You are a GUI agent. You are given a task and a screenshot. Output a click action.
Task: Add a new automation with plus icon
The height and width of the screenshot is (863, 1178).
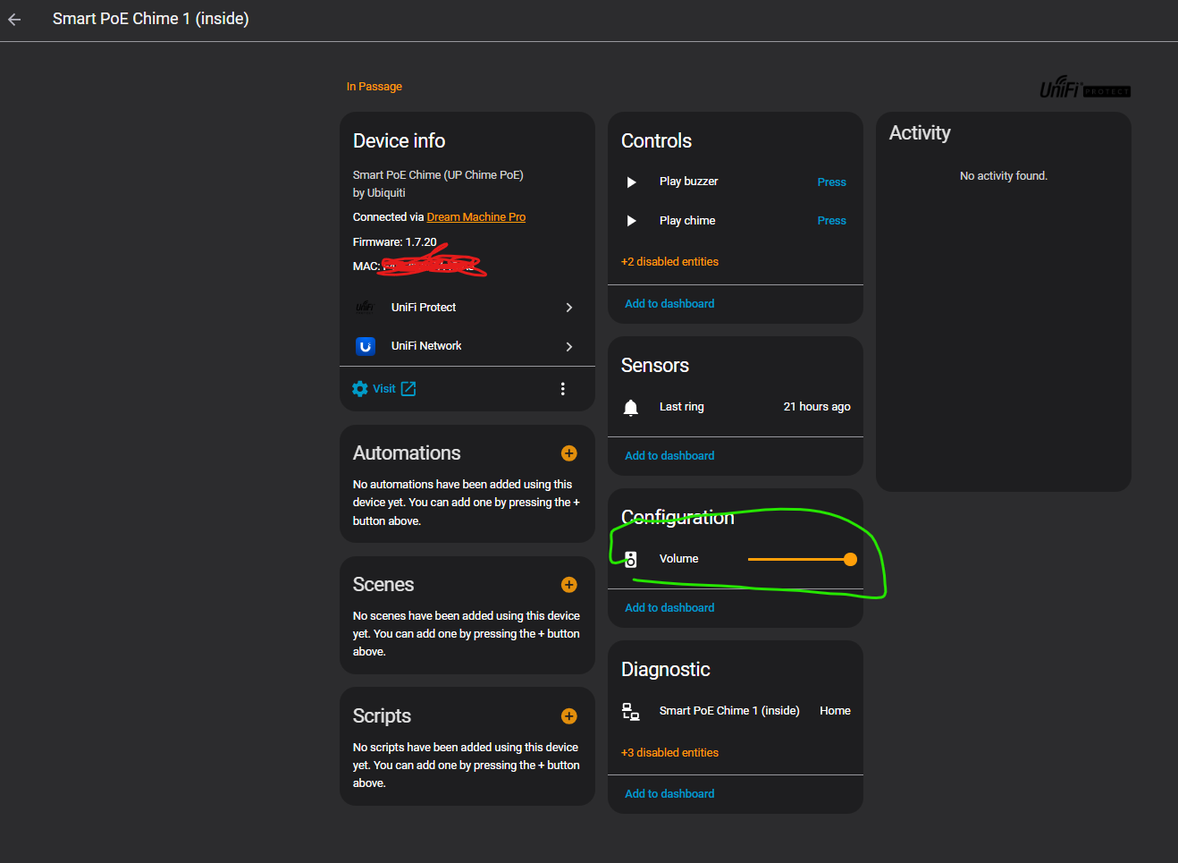[x=568, y=453]
